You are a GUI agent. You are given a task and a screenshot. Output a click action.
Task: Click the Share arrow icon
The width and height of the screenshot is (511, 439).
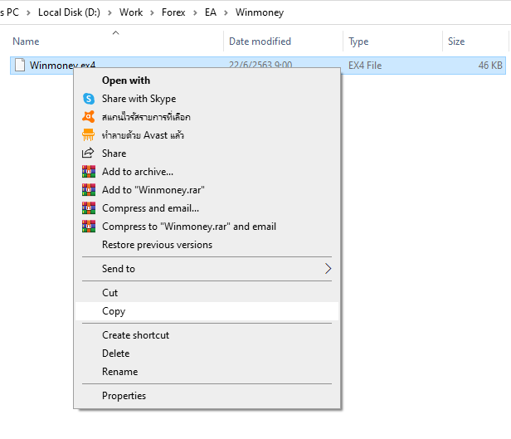coord(88,153)
